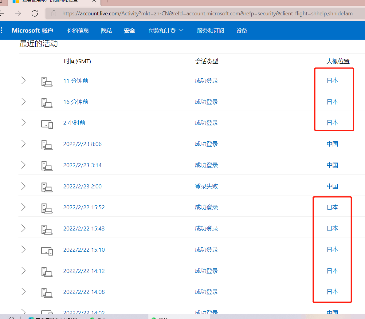Open the Microsoft apps launcher dots

pos(2,30)
